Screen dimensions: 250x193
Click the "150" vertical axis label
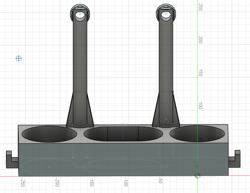200,73
